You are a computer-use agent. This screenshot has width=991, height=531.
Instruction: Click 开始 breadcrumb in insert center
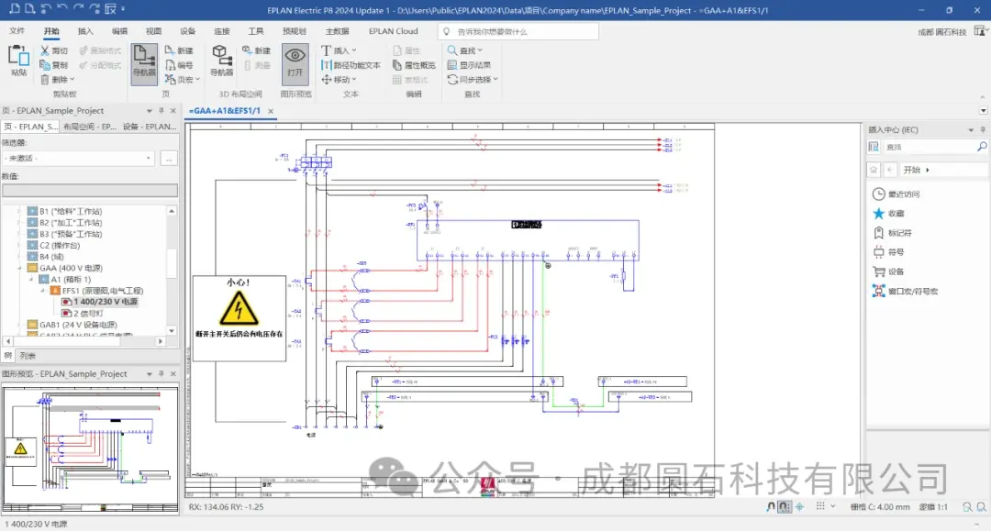pos(911,170)
